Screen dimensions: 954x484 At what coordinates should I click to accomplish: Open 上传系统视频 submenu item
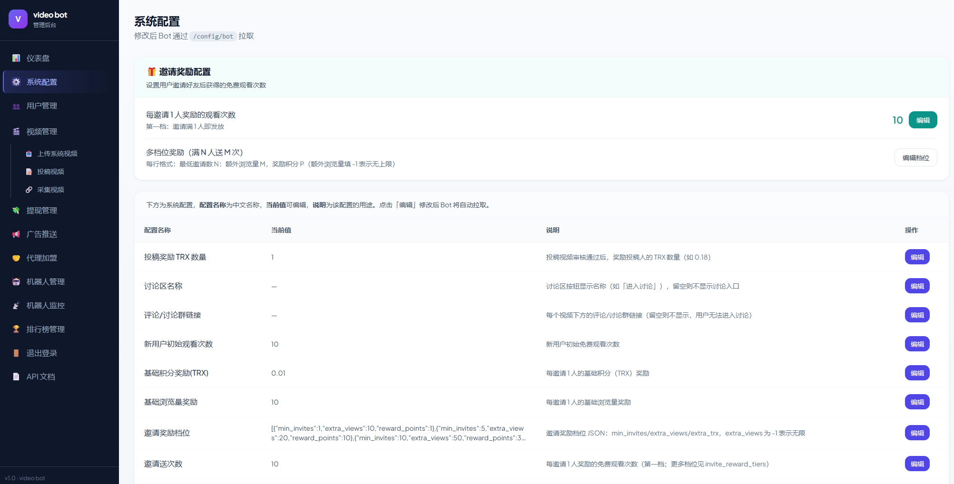tap(57, 154)
